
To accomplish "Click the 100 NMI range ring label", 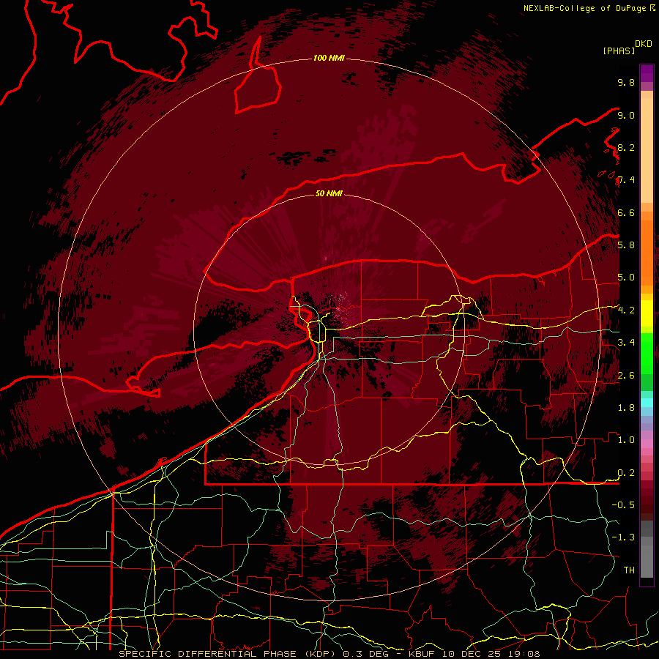I will click(x=329, y=58).
